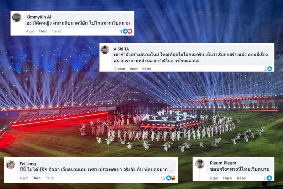Image resolution: width=283 pixels, height=189 pixels.
Task: Click the heart reaction icon on KimmyKin Ai's comment
Action: pyautogui.click(x=130, y=31)
